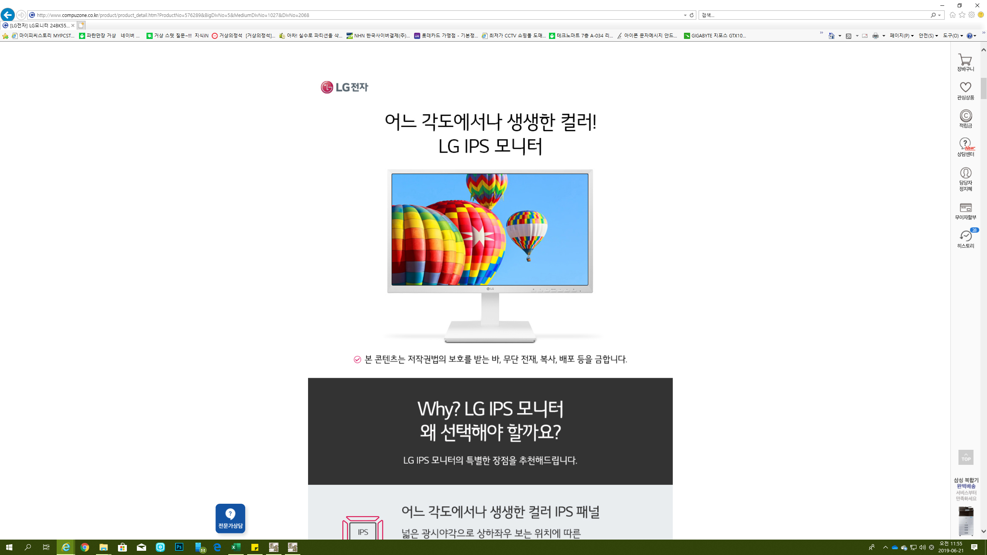Click the 검색 search input box
987x555 pixels.
[814, 15]
